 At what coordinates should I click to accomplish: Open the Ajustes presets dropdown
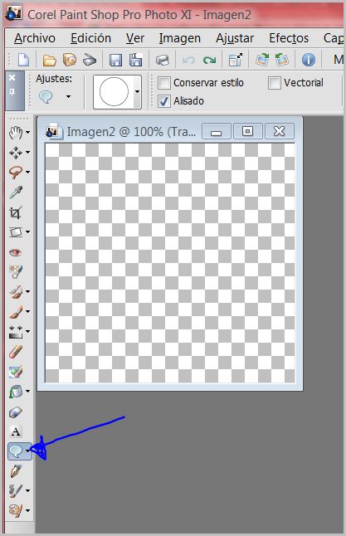[68, 97]
